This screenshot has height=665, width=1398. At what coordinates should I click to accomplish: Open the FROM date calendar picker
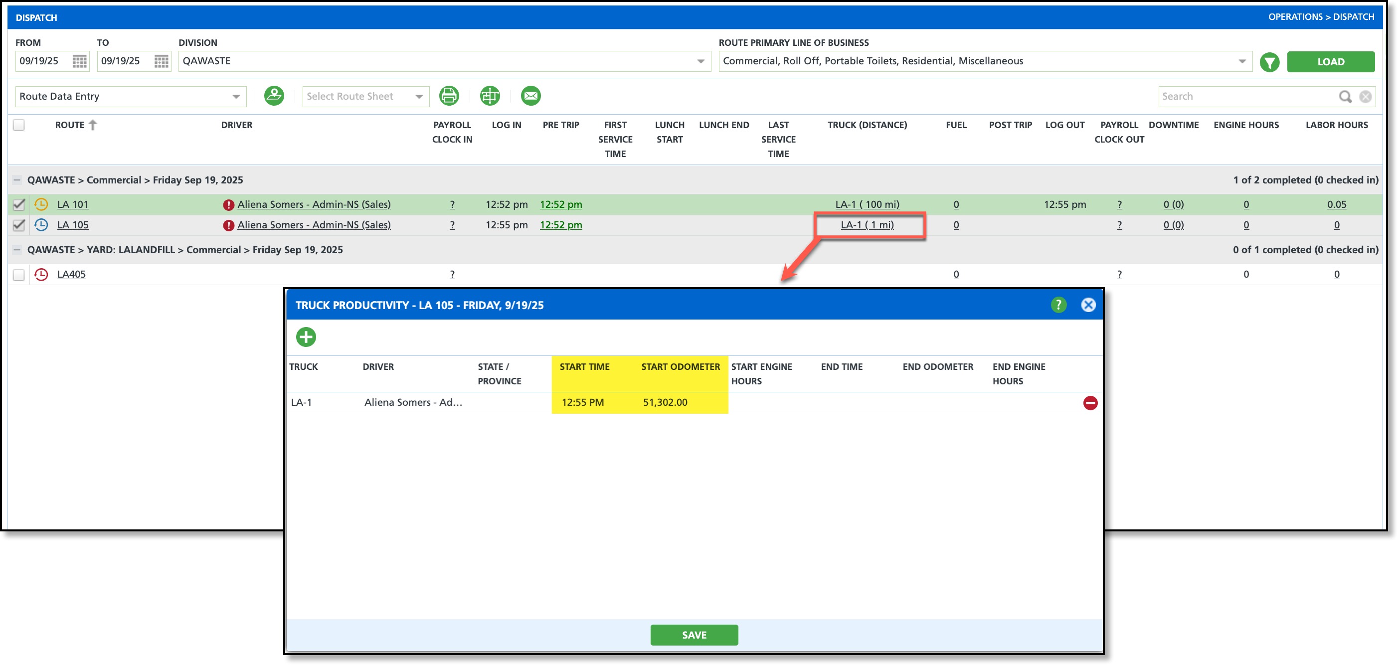pyautogui.click(x=80, y=61)
